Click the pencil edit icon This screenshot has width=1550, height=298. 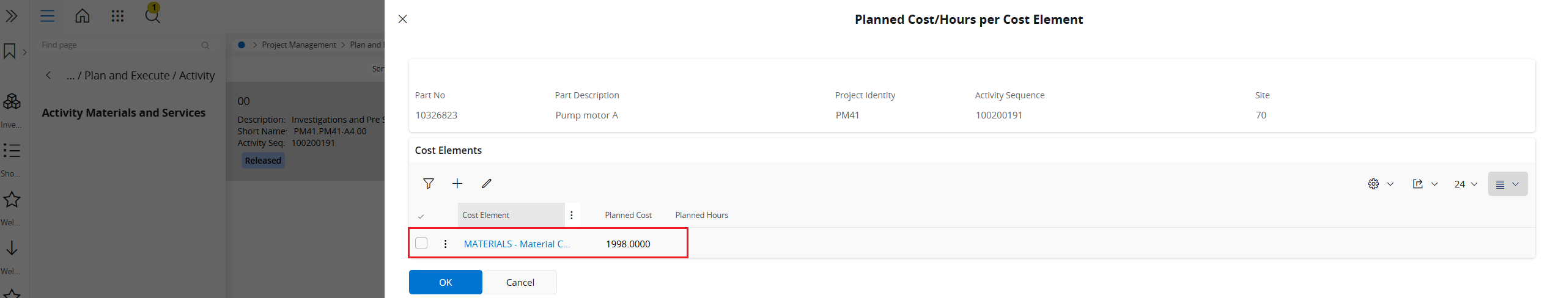[x=487, y=184]
